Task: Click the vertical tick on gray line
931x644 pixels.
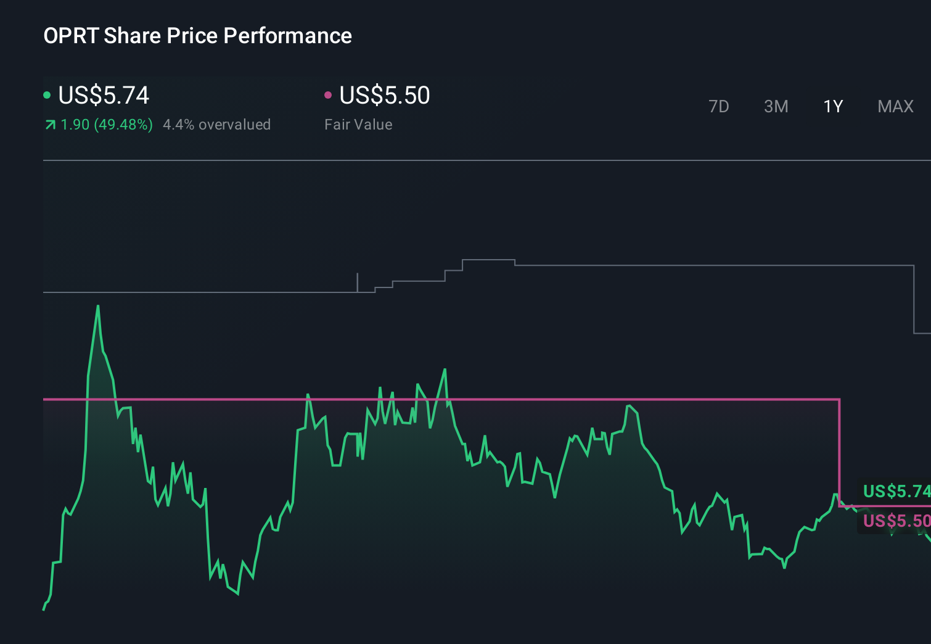Action: click(358, 282)
